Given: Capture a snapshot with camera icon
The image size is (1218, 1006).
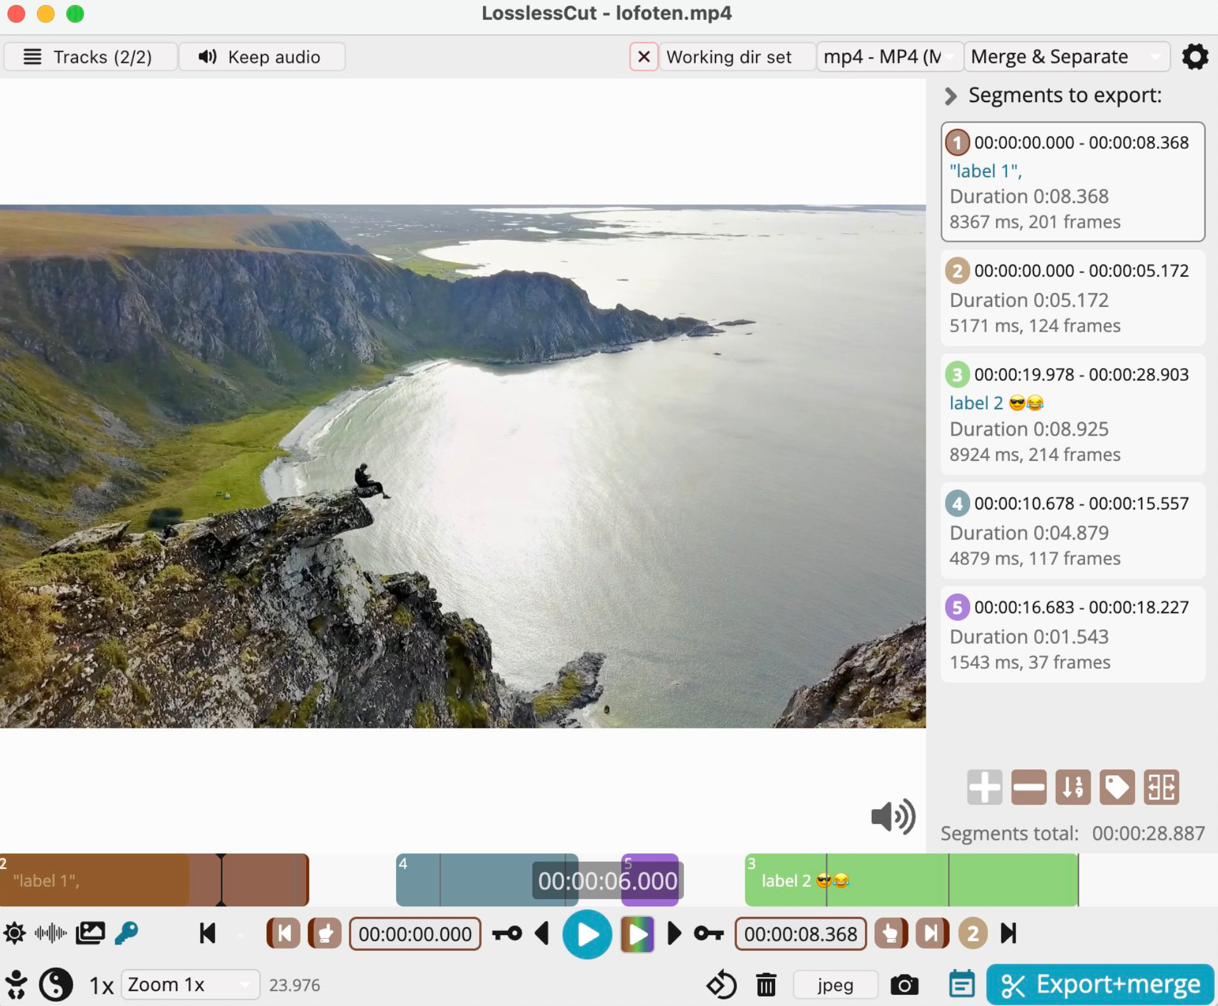Looking at the screenshot, I should (904, 984).
